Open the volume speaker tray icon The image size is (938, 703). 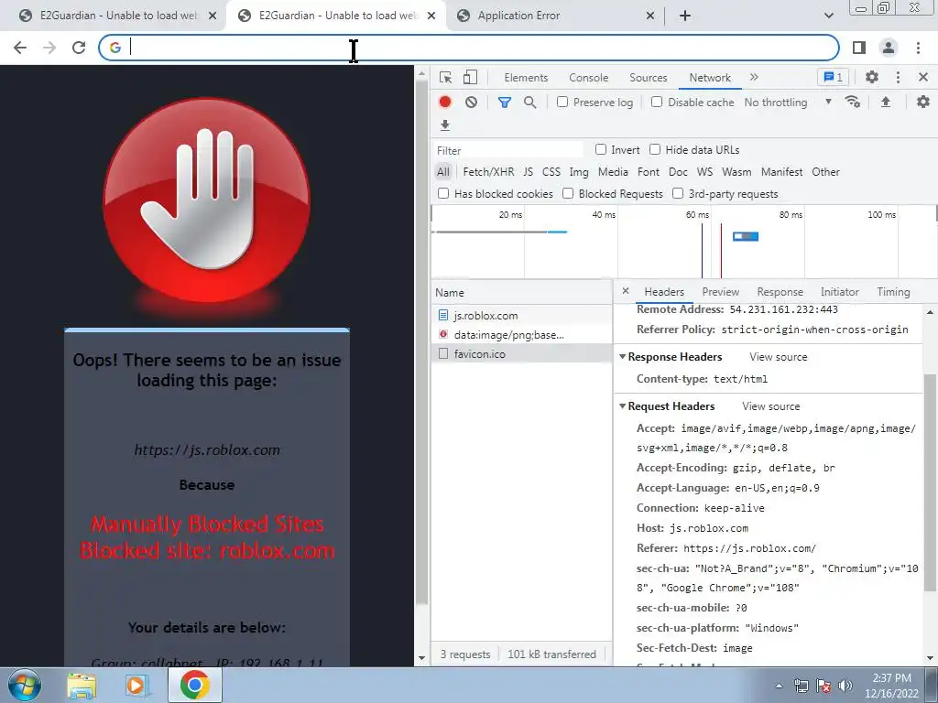(x=845, y=686)
